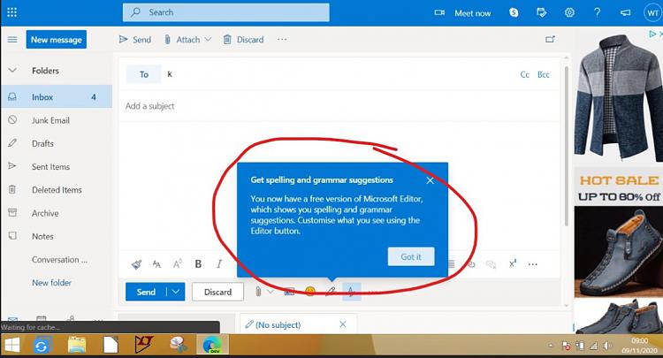Open the To recipient picker
Viewport: 663px width, 358px height.
click(x=144, y=74)
